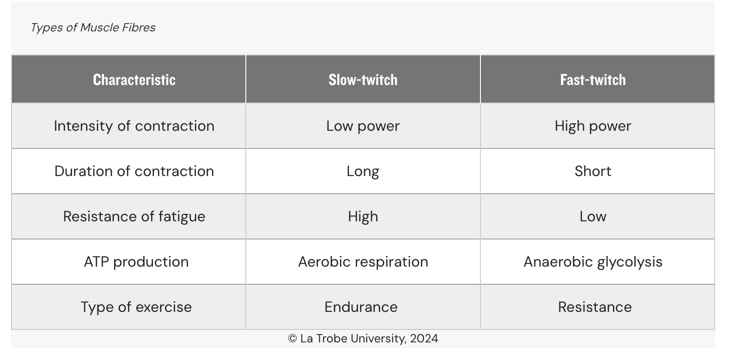Select the Resistance exercise cell
729x353 pixels.
[x=597, y=307]
